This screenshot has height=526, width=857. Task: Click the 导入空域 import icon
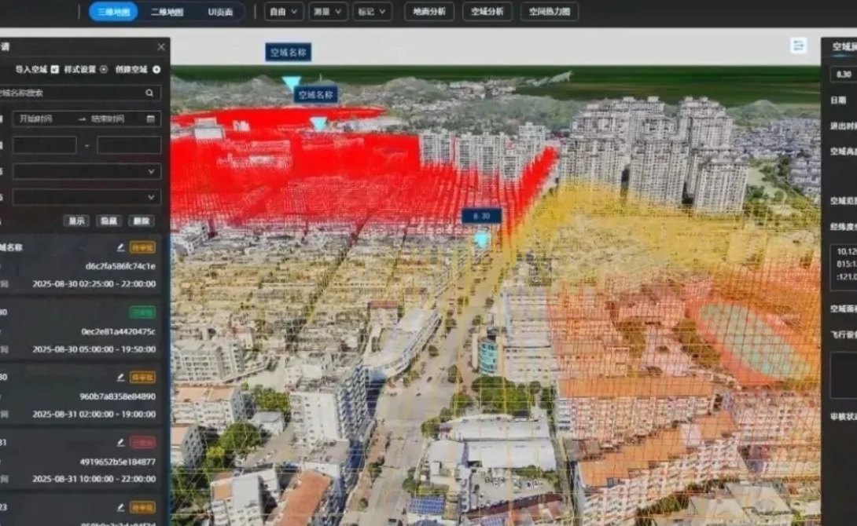click(x=54, y=69)
